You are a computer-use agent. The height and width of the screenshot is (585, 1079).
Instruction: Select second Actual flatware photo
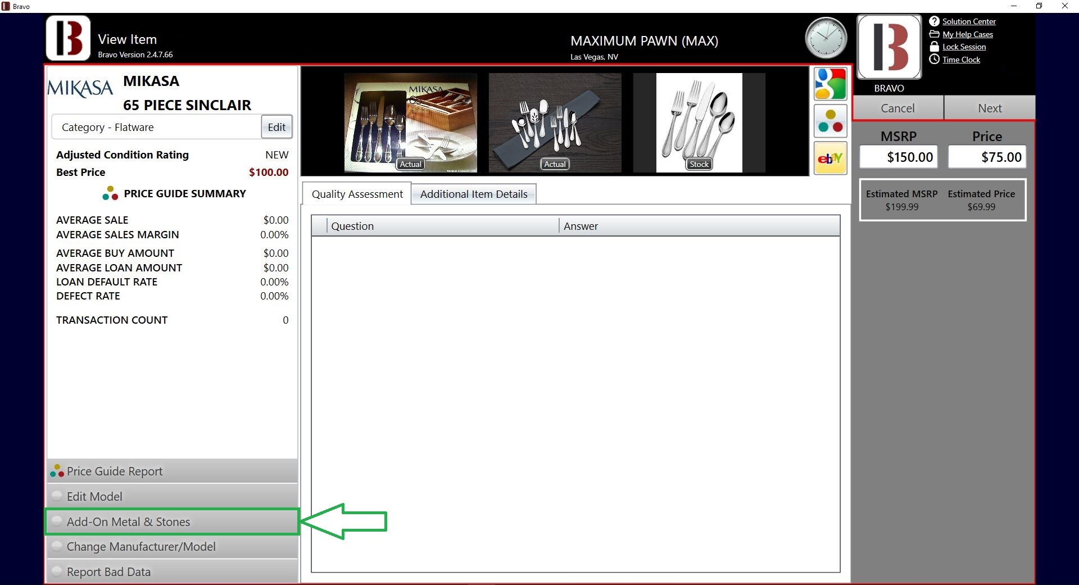coord(555,123)
